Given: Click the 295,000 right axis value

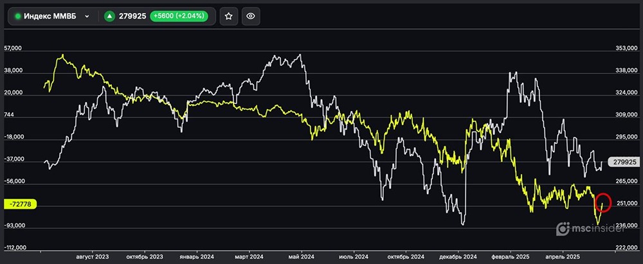Looking at the screenshot, I should (627, 137).
